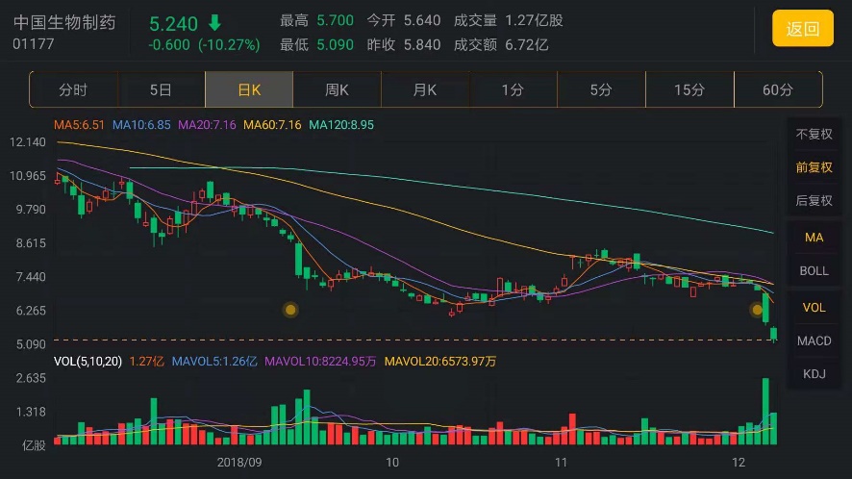This screenshot has width=852, height=479.
Task: Show the 1分 minute chart
Action: tap(513, 89)
